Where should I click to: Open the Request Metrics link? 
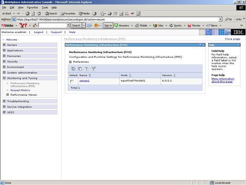click(x=20, y=90)
